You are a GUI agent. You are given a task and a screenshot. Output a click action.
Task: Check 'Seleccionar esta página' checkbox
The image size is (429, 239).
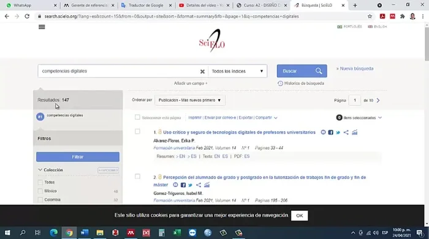[137, 117]
